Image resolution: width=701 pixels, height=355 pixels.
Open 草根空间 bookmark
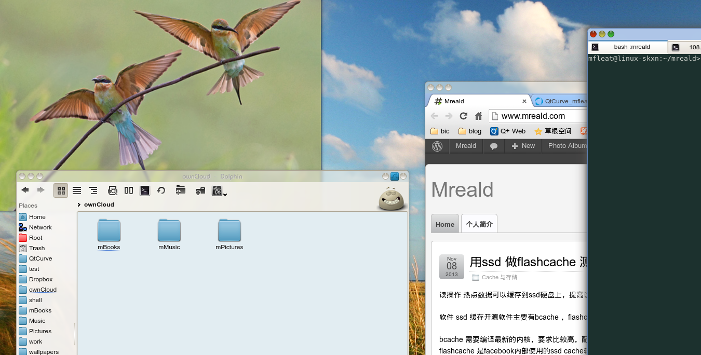[553, 131]
